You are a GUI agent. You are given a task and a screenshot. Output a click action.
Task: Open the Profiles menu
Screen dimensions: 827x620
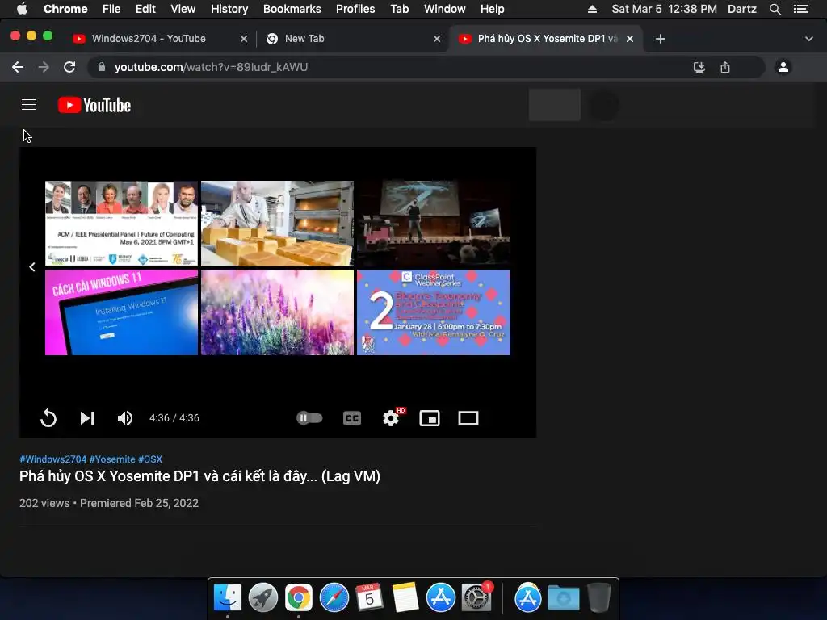tap(355, 9)
